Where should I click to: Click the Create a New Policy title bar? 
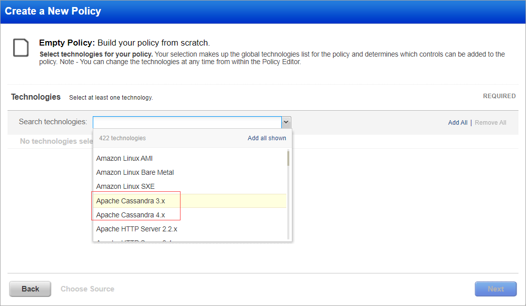(53, 11)
